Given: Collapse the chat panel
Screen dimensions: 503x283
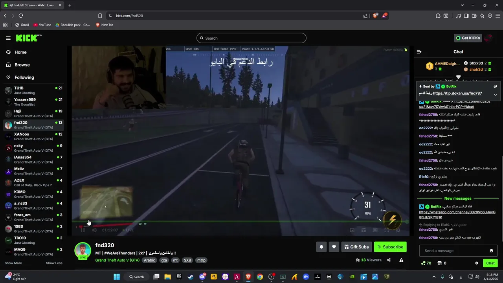Looking at the screenshot, I should (419, 52).
